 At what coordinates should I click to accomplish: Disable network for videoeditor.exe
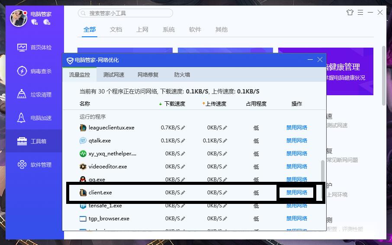pos(296,167)
